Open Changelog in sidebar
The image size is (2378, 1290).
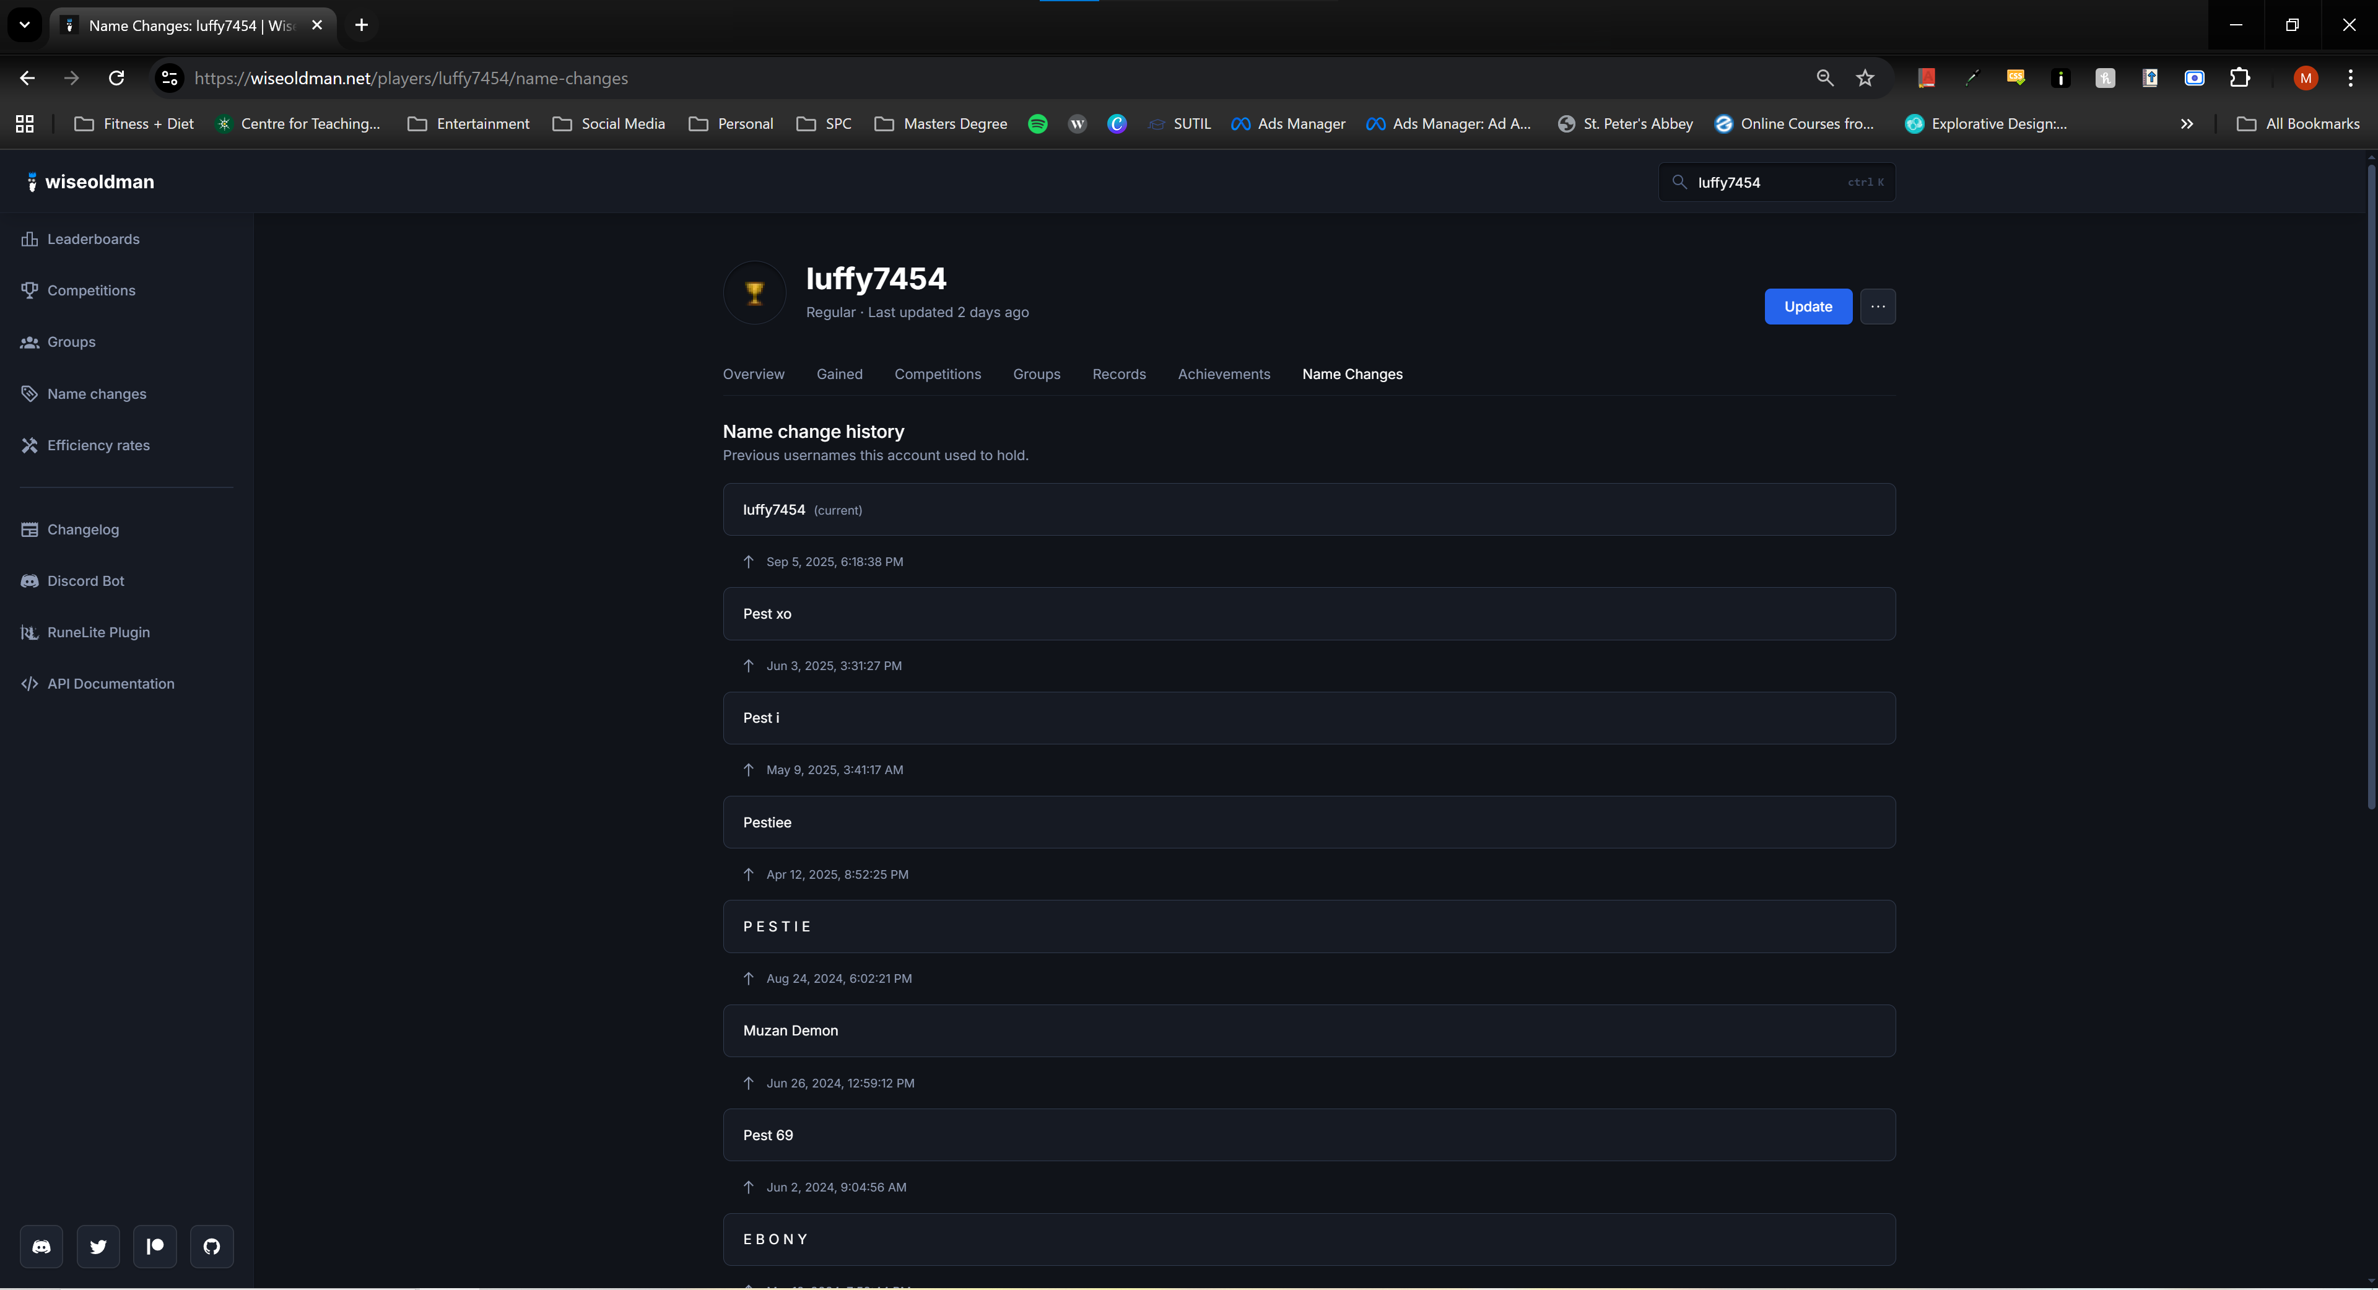(70, 529)
